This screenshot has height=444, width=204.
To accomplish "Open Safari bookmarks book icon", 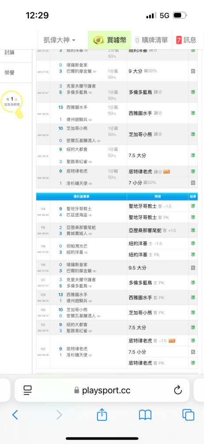I will (x=145, y=415).
